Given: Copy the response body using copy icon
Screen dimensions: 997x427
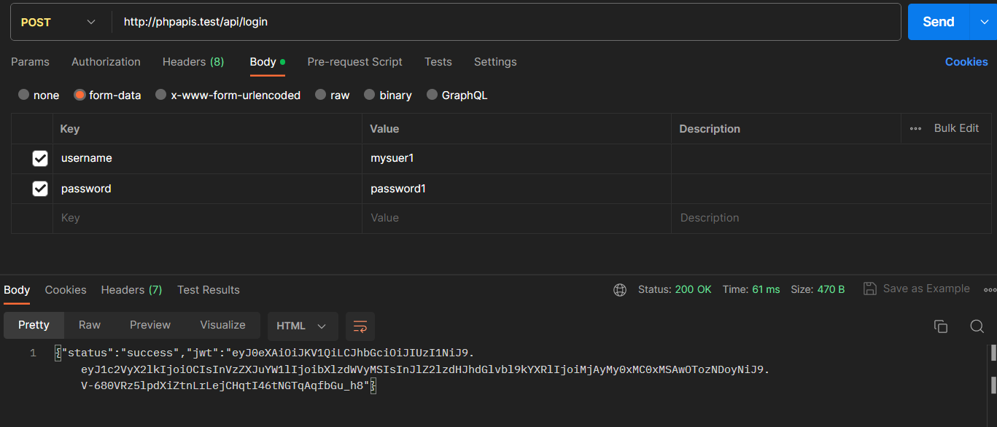Looking at the screenshot, I should click(x=941, y=326).
